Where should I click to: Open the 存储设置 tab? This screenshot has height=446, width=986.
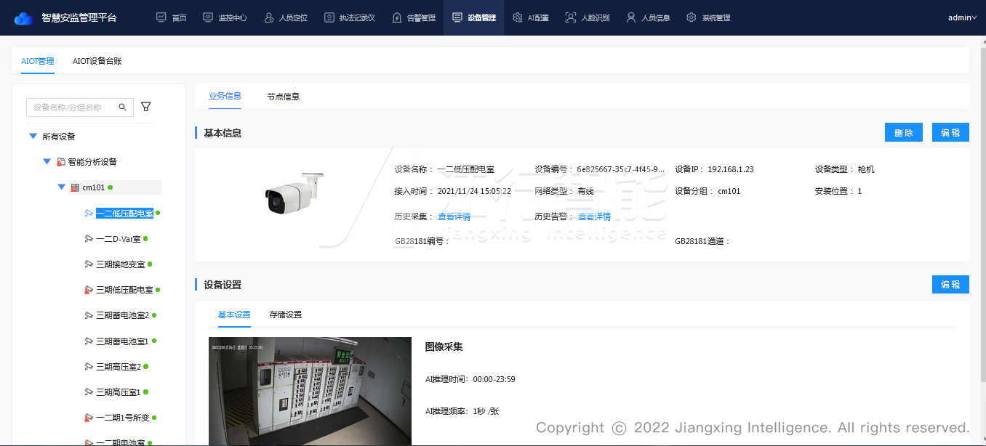[285, 315]
